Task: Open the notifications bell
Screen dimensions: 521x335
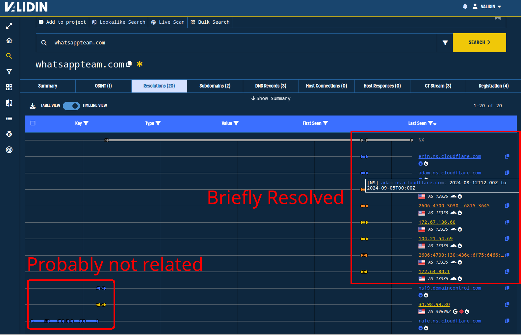Action: pos(465,6)
